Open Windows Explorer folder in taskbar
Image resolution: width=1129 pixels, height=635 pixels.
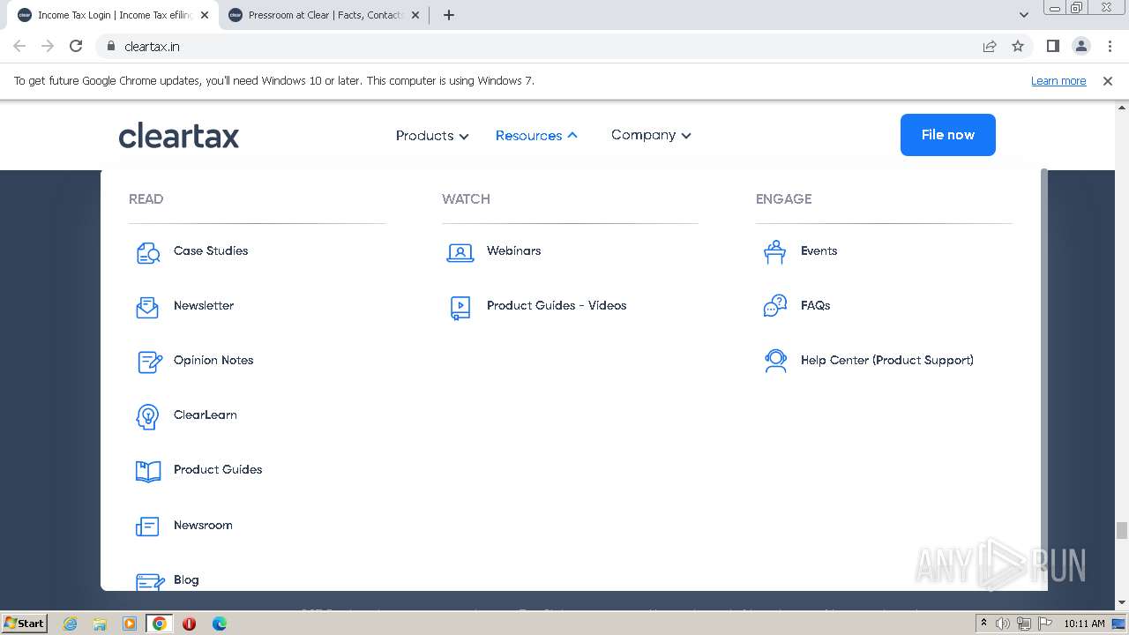[x=100, y=624]
